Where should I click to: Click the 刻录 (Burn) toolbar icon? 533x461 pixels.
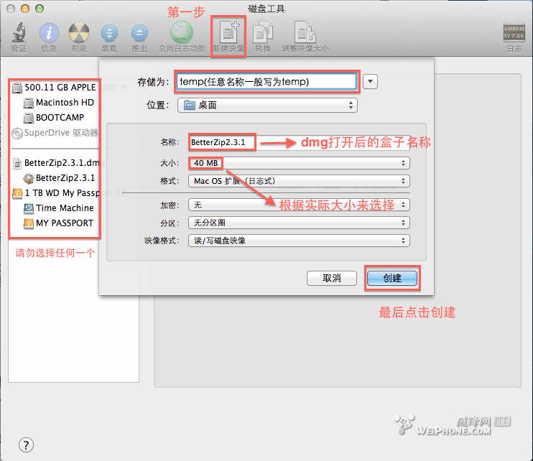(x=79, y=34)
